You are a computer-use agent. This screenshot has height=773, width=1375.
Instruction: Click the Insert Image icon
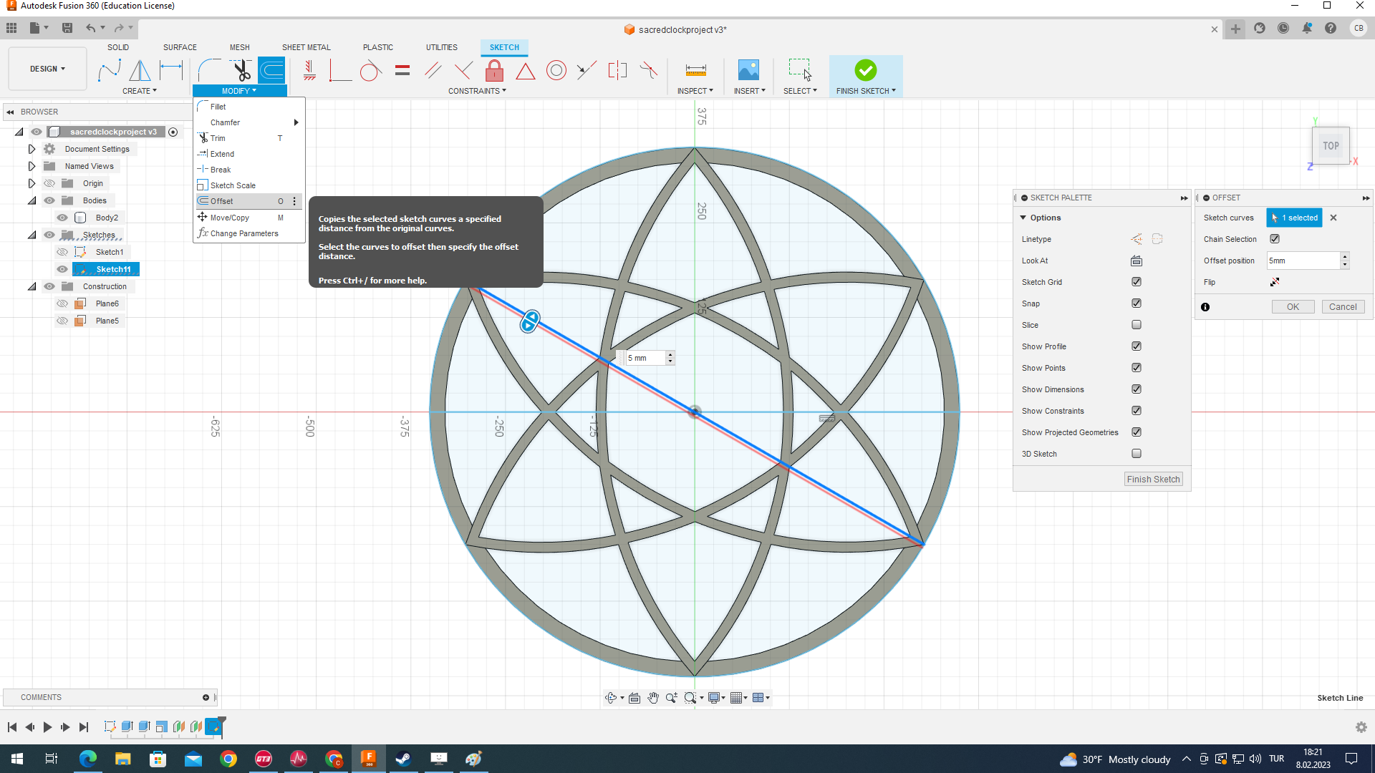pos(748,70)
